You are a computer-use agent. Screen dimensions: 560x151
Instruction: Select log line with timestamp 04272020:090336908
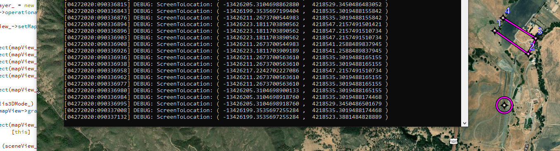tap(227, 44)
